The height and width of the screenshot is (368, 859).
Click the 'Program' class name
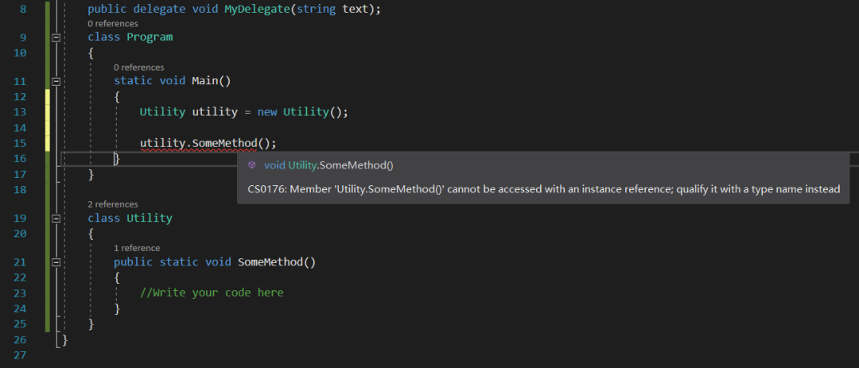click(x=150, y=37)
